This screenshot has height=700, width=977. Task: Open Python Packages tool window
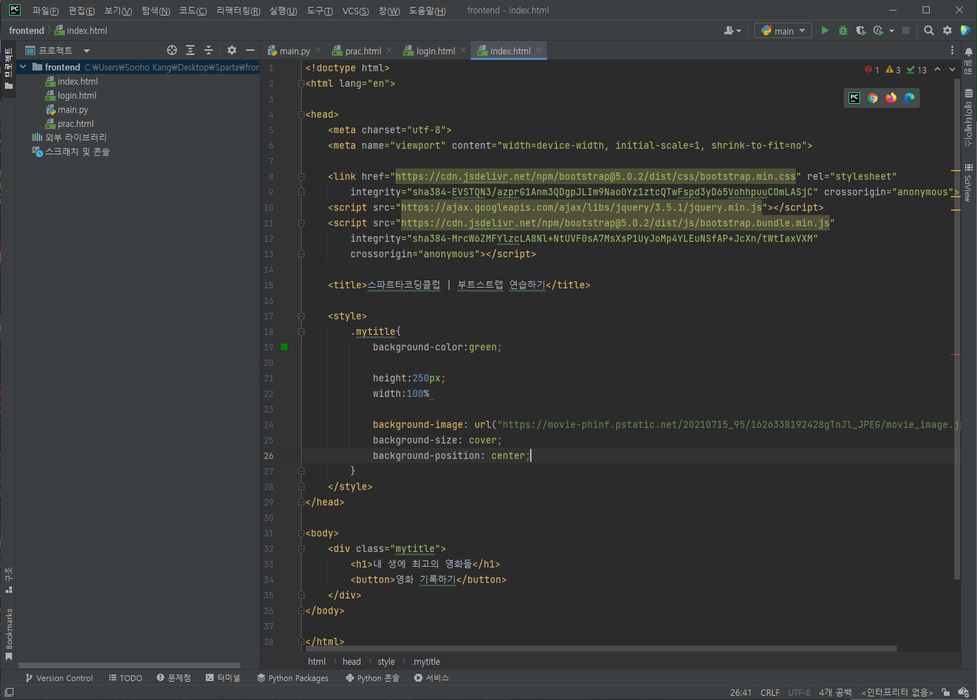[x=293, y=677]
